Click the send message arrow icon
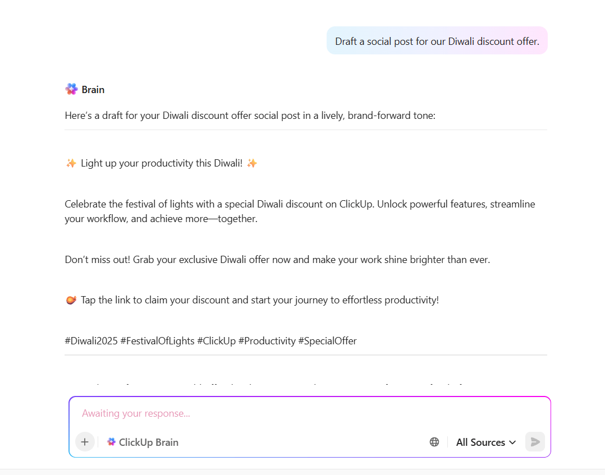The width and height of the screenshot is (605, 475). (x=534, y=441)
